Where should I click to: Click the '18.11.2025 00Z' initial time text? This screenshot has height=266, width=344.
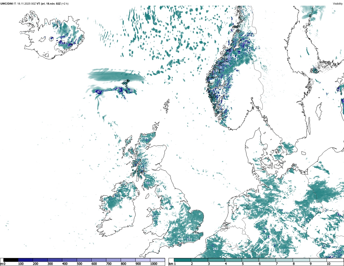click(26, 4)
